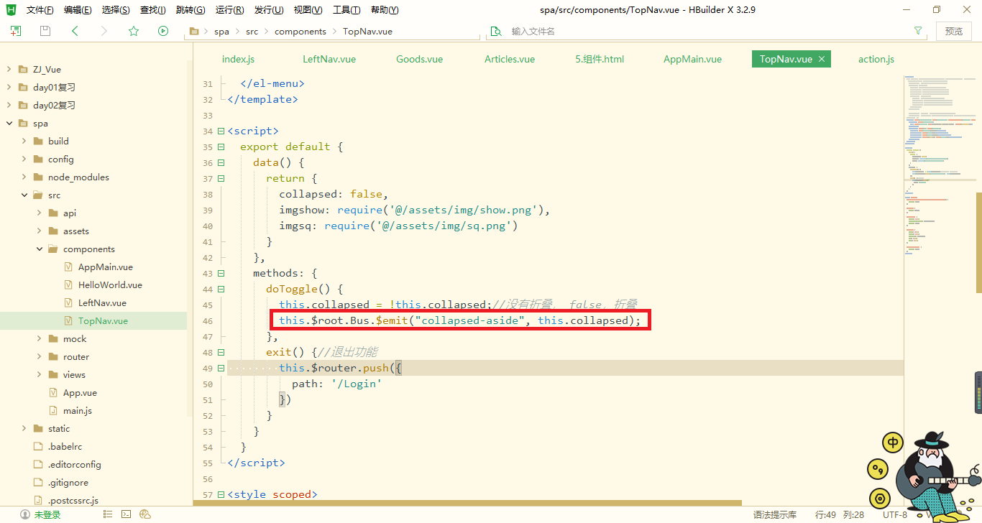Fold the script block at line 34
The width and height of the screenshot is (982, 523).
tap(221, 131)
